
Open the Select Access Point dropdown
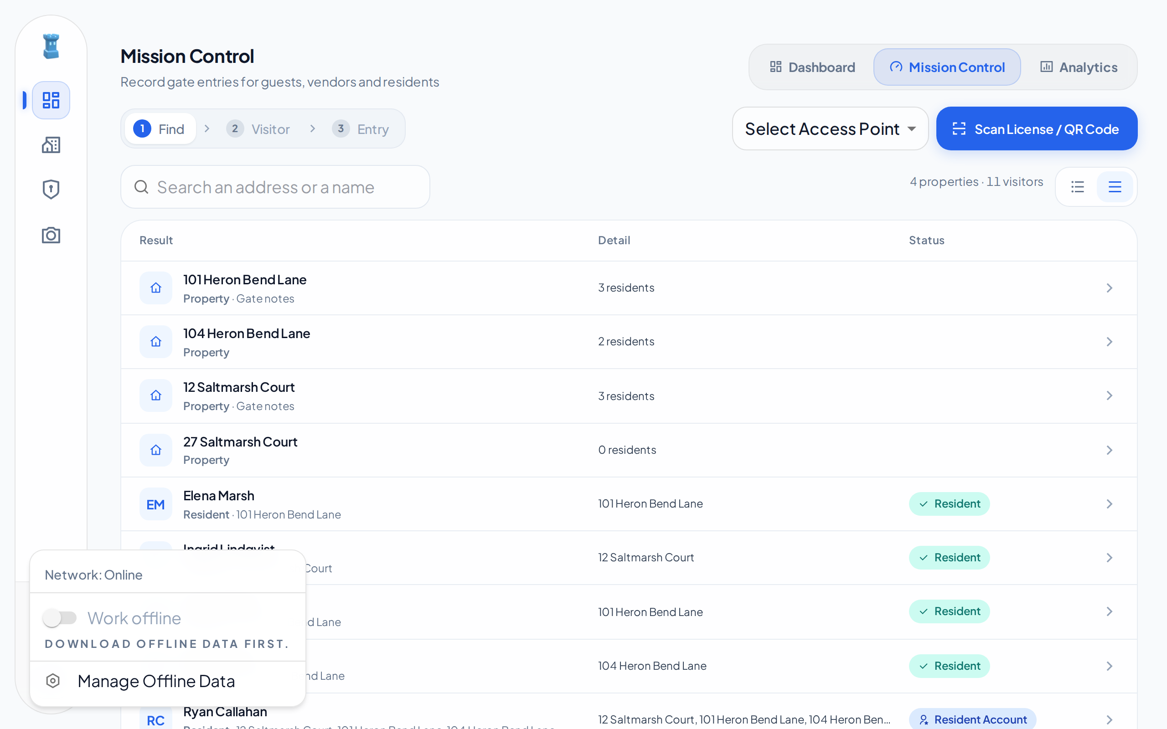pos(831,129)
